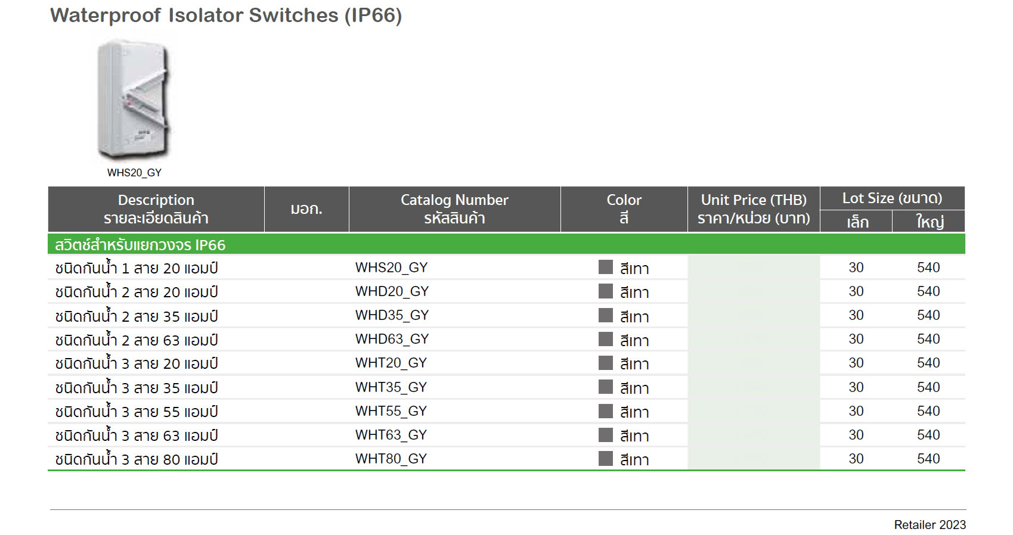The image size is (1013, 535).
Task: Select the gray swatch in the WHT20_GY row
Action: (x=605, y=363)
